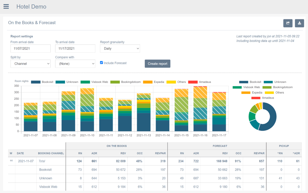308x193 pixels.
Task: Edit the To arrival date field
Action: coord(75,49)
